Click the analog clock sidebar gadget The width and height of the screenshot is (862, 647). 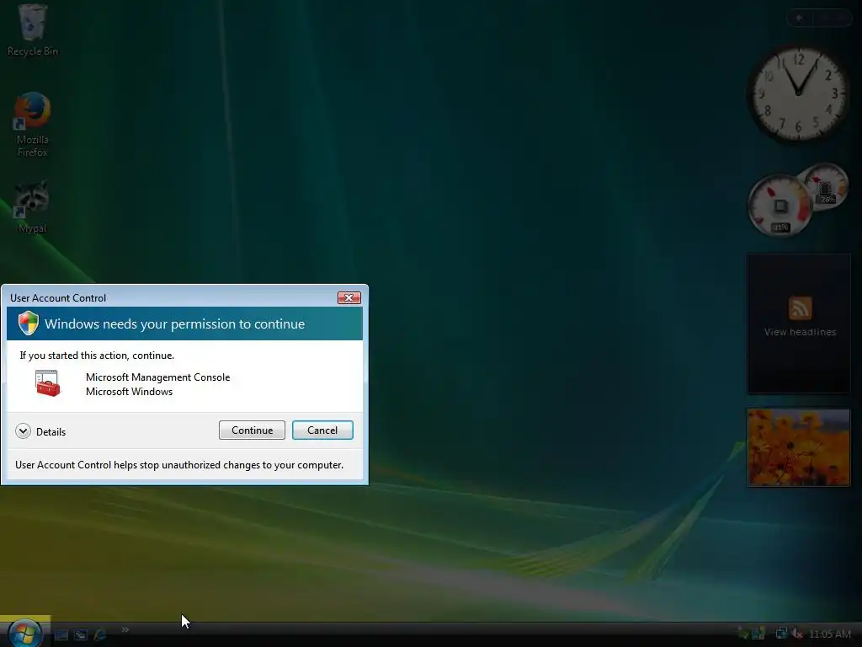[798, 94]
